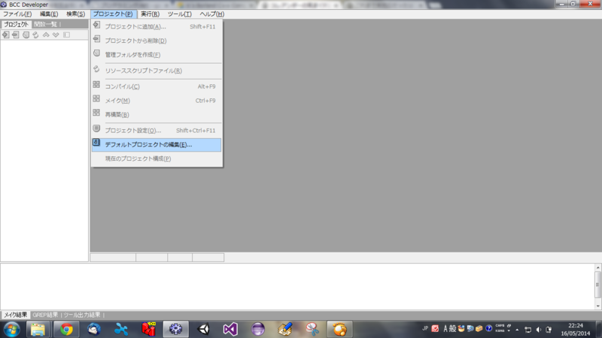Click add file icon in project toolbar
Screen dimensions: 602x338
pos(5,35)
